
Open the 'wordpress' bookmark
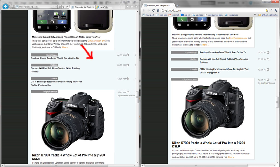click(232, 15)
